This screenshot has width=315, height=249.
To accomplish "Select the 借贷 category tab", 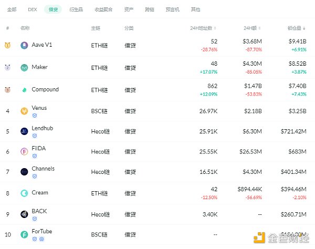I will pyautogui.click(x=54, y=9).
